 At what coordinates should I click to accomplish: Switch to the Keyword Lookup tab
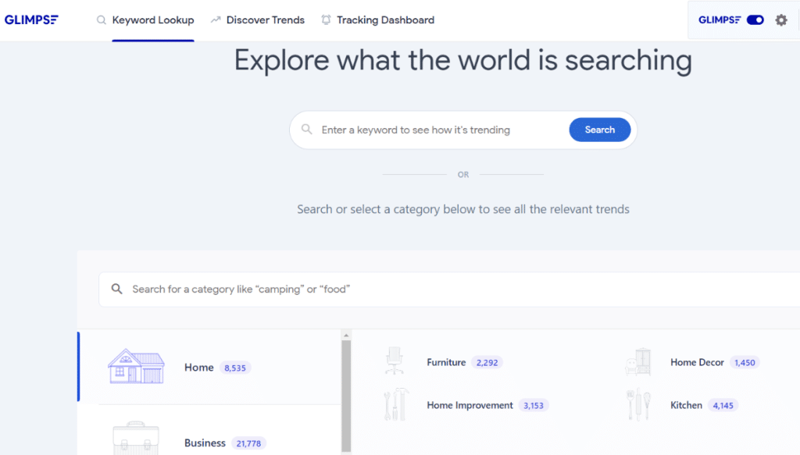pyautogui.click(x=153, y=20)
